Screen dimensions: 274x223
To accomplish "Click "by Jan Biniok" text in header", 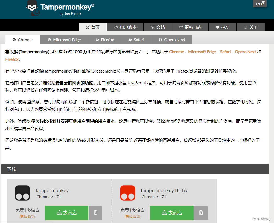I will click(71, 14).
